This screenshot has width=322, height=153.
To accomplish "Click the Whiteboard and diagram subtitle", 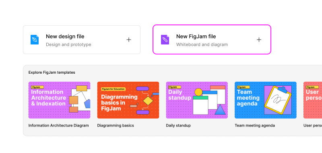I will [x=202, y=44].
